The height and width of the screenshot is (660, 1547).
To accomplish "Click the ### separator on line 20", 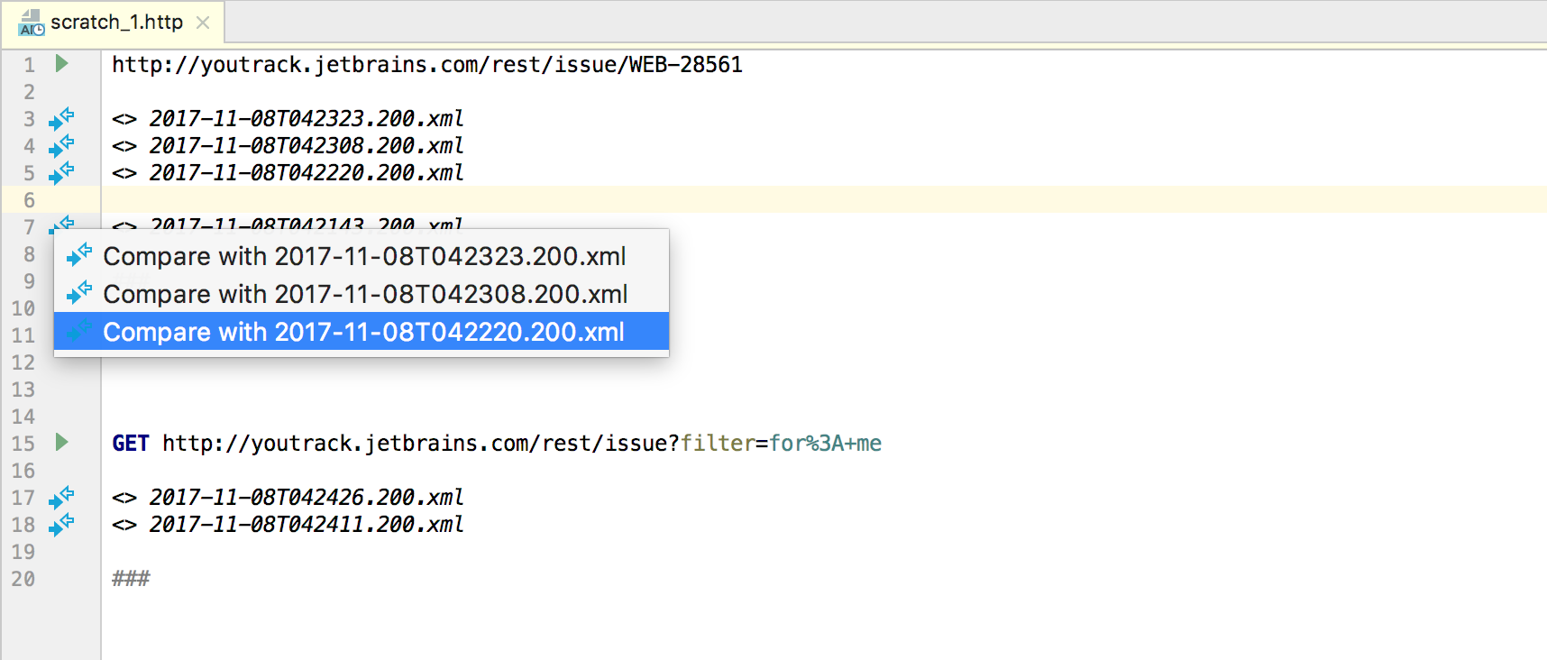I will coord(131,579).
